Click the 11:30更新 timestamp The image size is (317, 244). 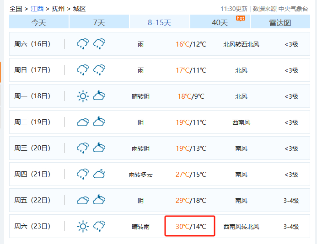234,9
